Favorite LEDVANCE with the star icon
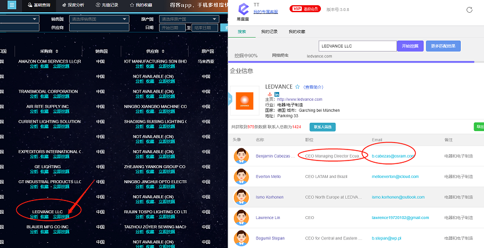484x248 pixels. [297, 87]
